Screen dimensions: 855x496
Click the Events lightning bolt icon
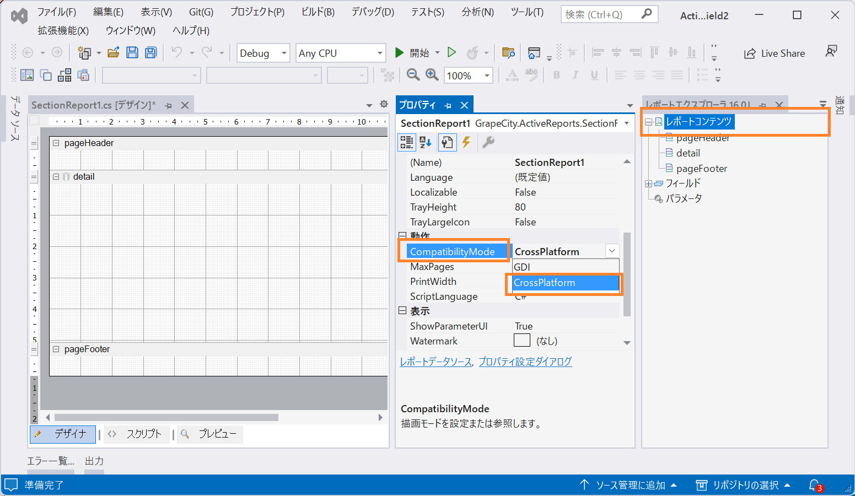[467, 143]
